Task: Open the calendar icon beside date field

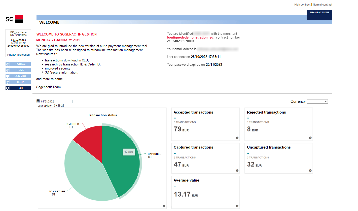Action: point(38,101)
